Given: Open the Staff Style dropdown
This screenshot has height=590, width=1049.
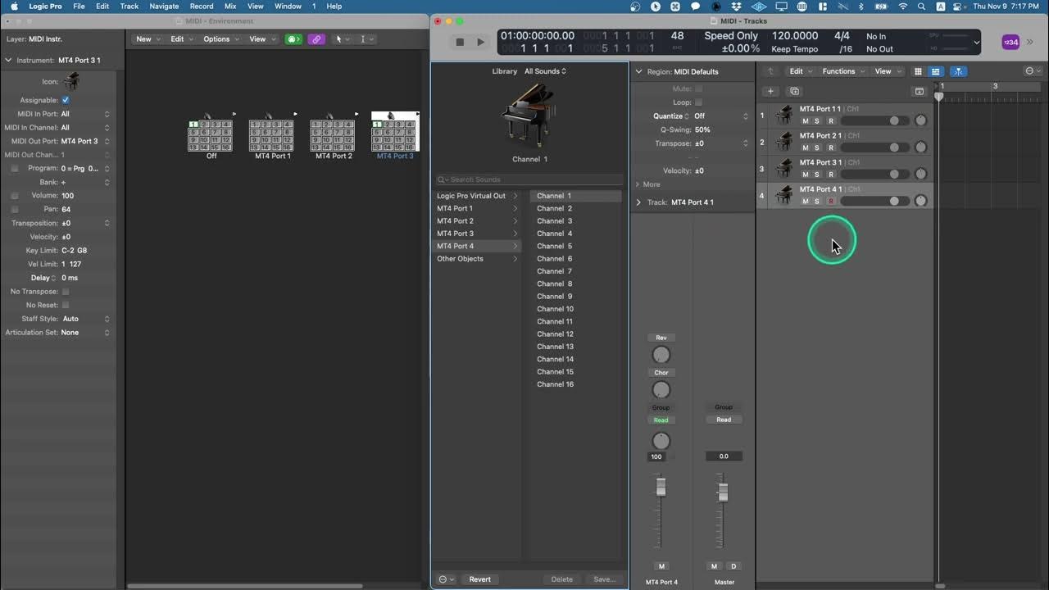Looking at the screenshot, I should [85, 319].
